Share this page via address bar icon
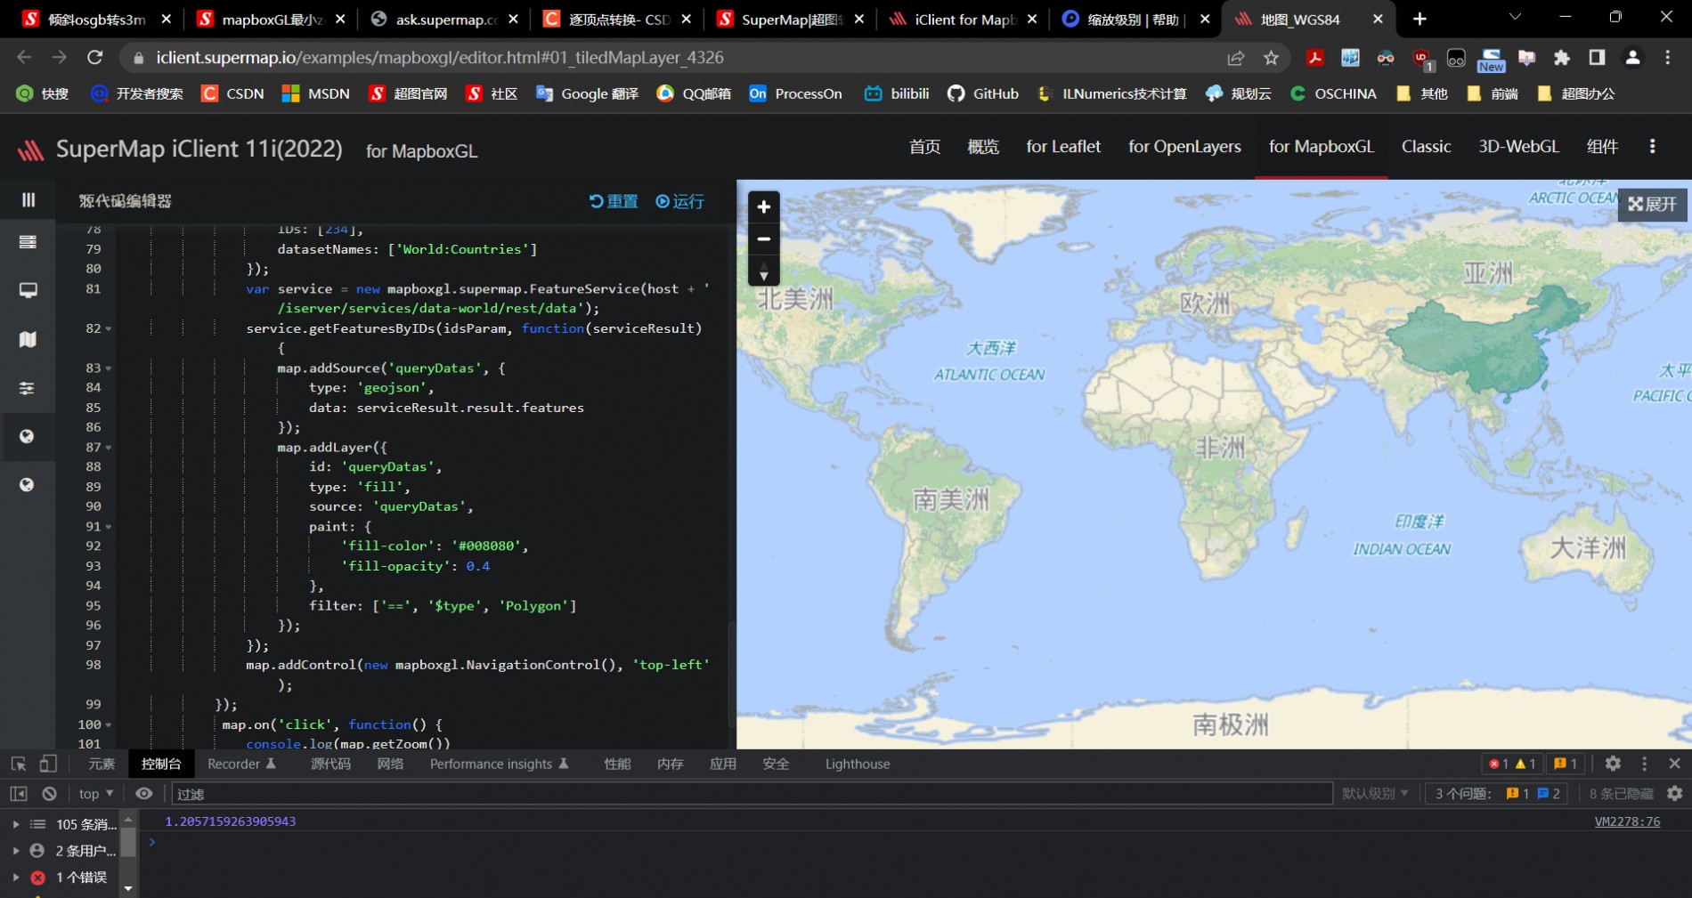This screenshot has height=898, width=1692. tap(1235, 58)
